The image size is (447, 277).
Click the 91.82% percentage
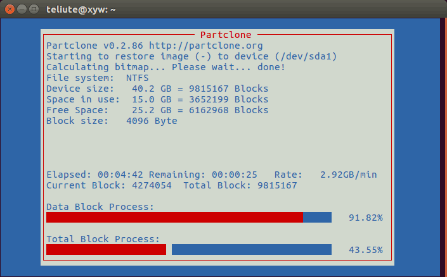(365, 218)
